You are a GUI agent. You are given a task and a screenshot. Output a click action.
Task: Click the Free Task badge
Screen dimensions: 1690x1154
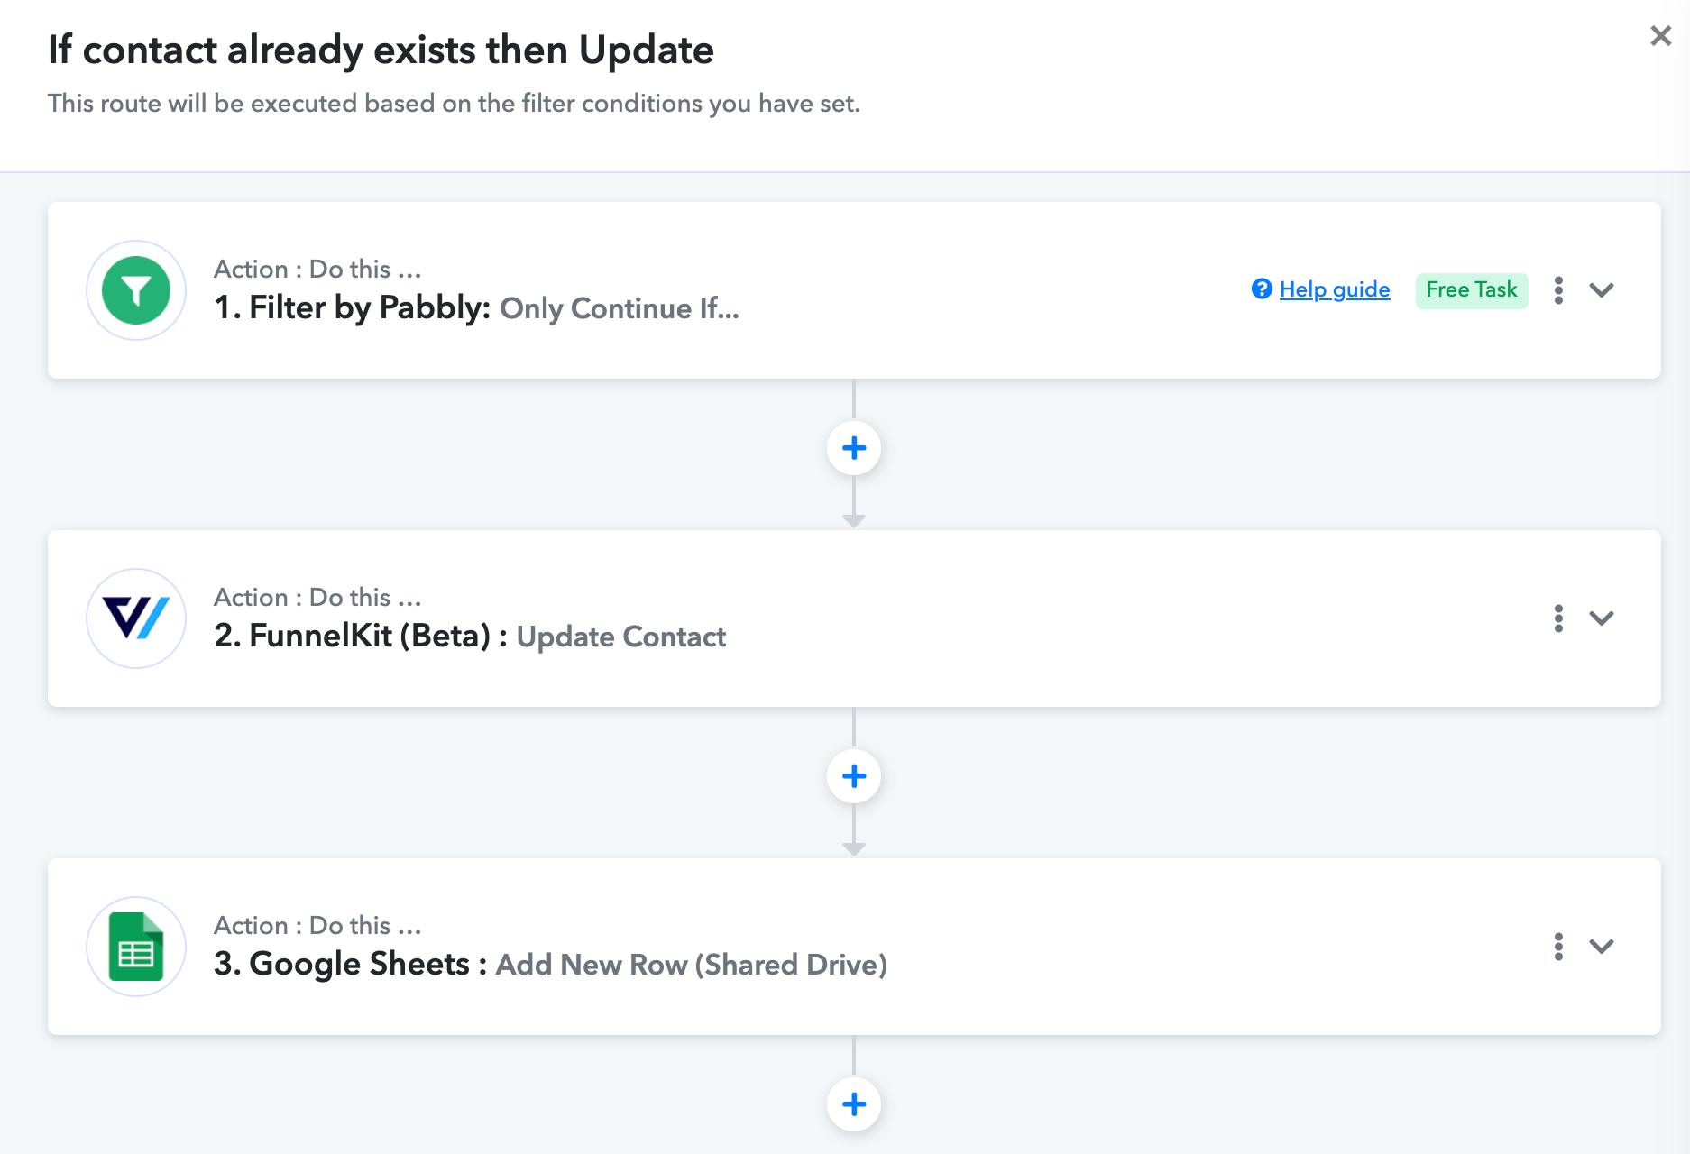(x=1472, y=290)
